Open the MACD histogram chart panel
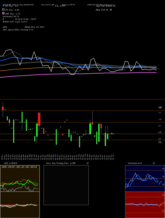The image size is (165, 218). [20, 205]
